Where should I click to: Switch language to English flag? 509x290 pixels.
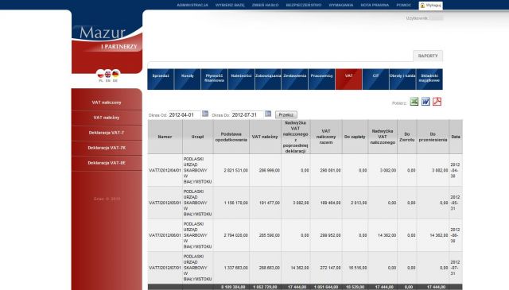click(108, 75)
